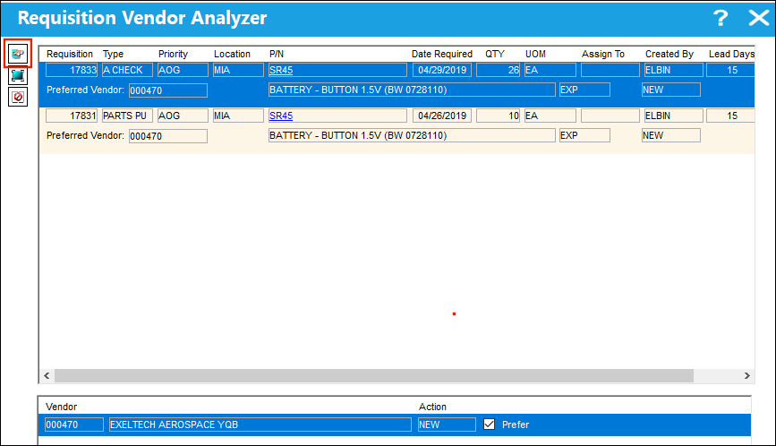Screen dimensions: 776x446
Task: Click the BATTERY - BUTTON description in row 17831
Action: (x=412, y=135)
